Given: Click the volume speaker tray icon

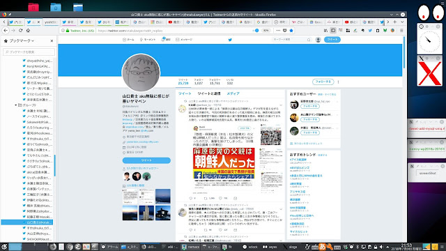Looking at the screenshot, I should tap(381, 247).
